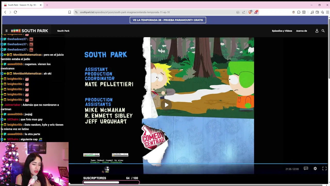
Task: Click the browser forward arrow
Action: (10, 12)
